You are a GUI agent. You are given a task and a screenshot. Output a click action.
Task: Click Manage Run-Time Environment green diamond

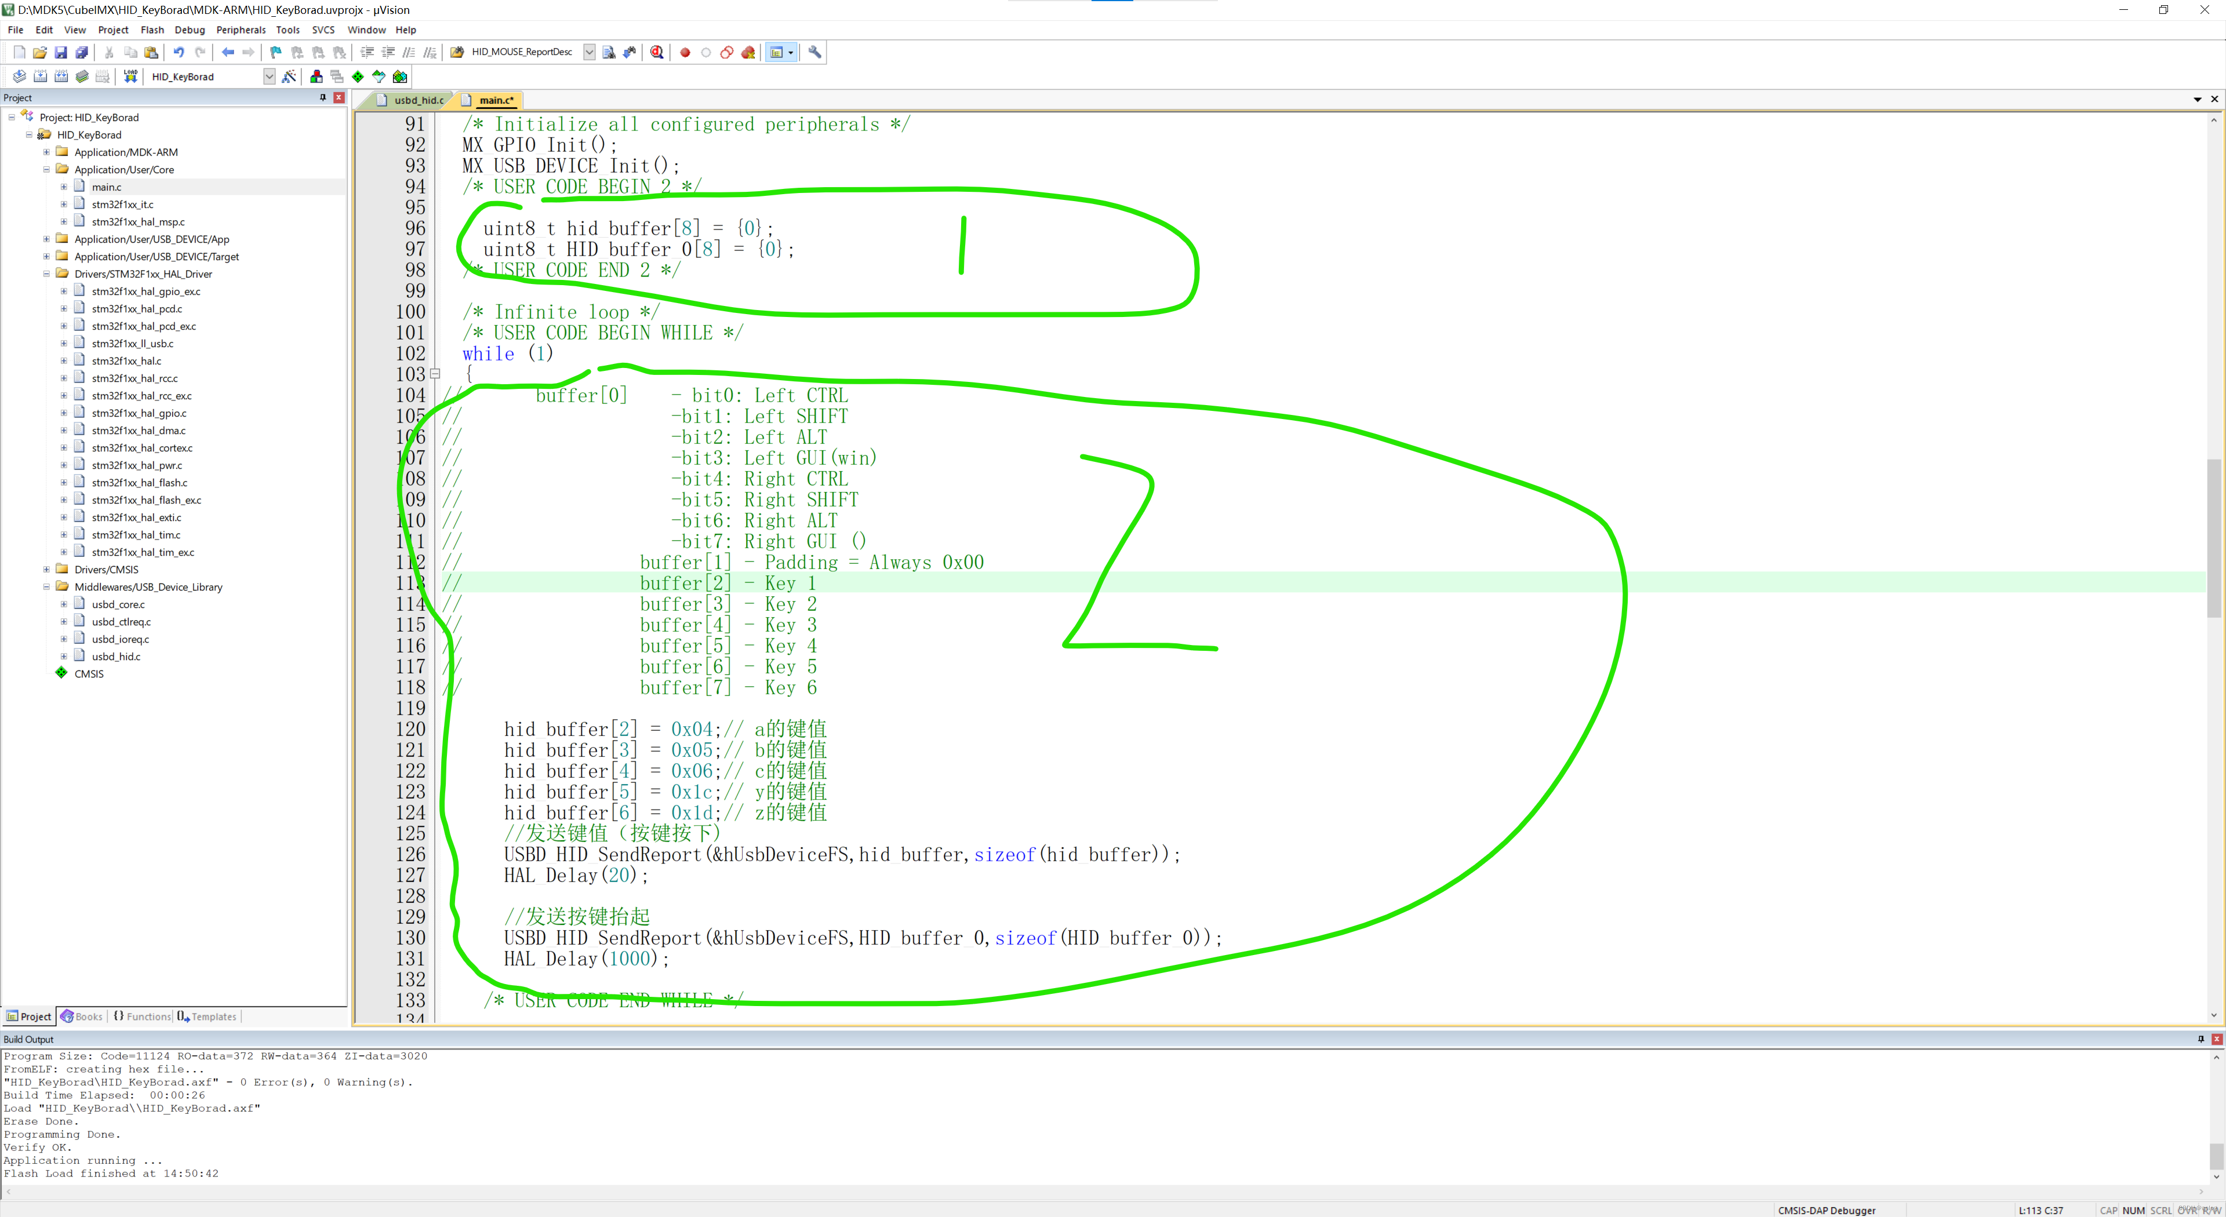tap(358, 77)
